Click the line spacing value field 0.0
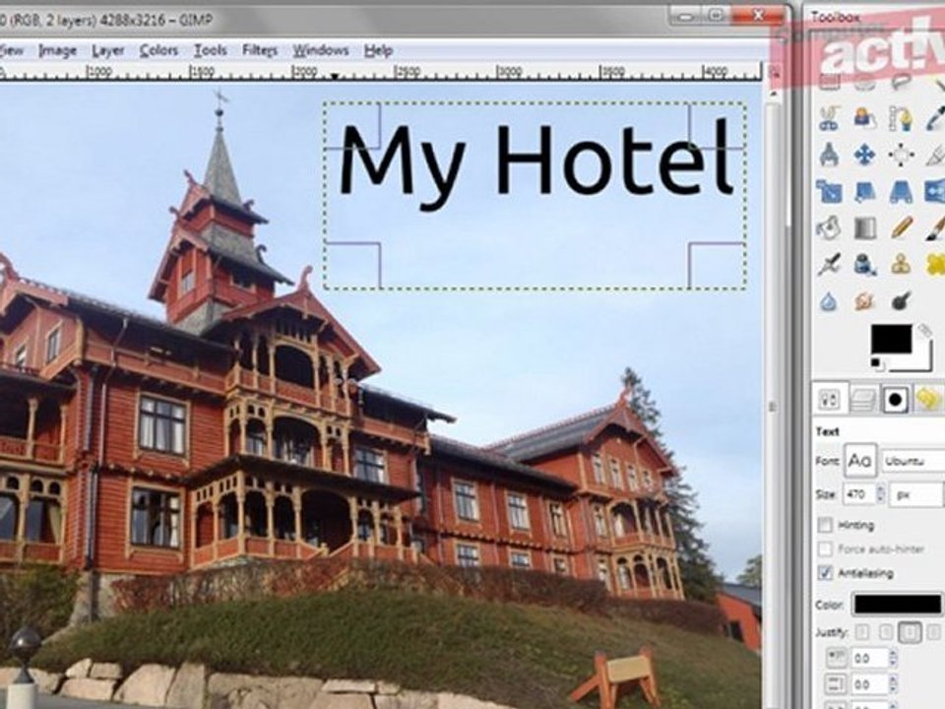 [x=868, y=685]
